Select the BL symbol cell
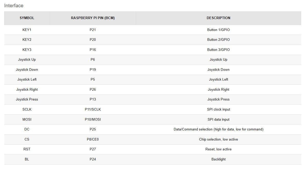 pos(27,159)
